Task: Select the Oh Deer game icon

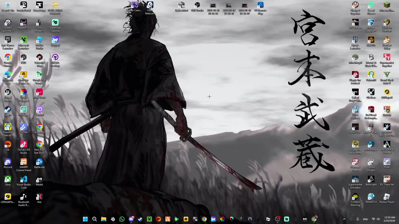Action: point(371,94)
